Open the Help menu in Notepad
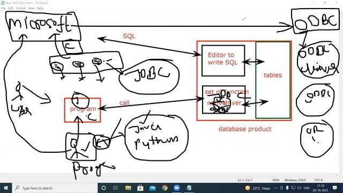The width and height of the screenshot is (343, 193). point(40,8)
